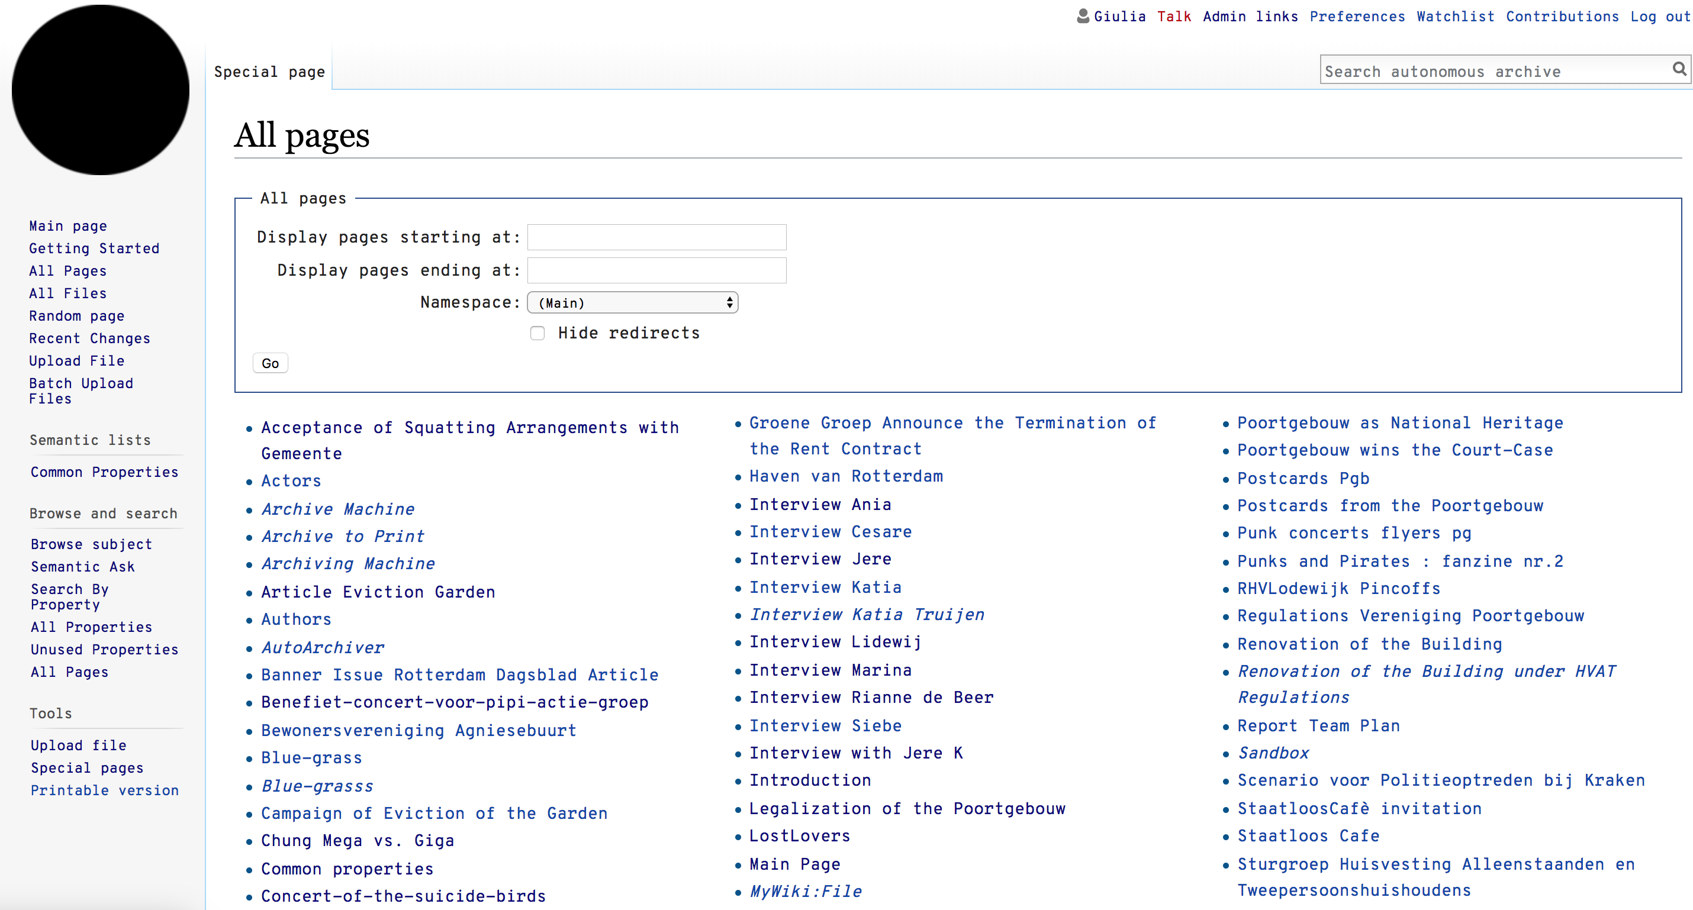This screenshot has width=1693, height=910.
Task: Click the black circular wiki logo
Action: (x=101, y=90)
